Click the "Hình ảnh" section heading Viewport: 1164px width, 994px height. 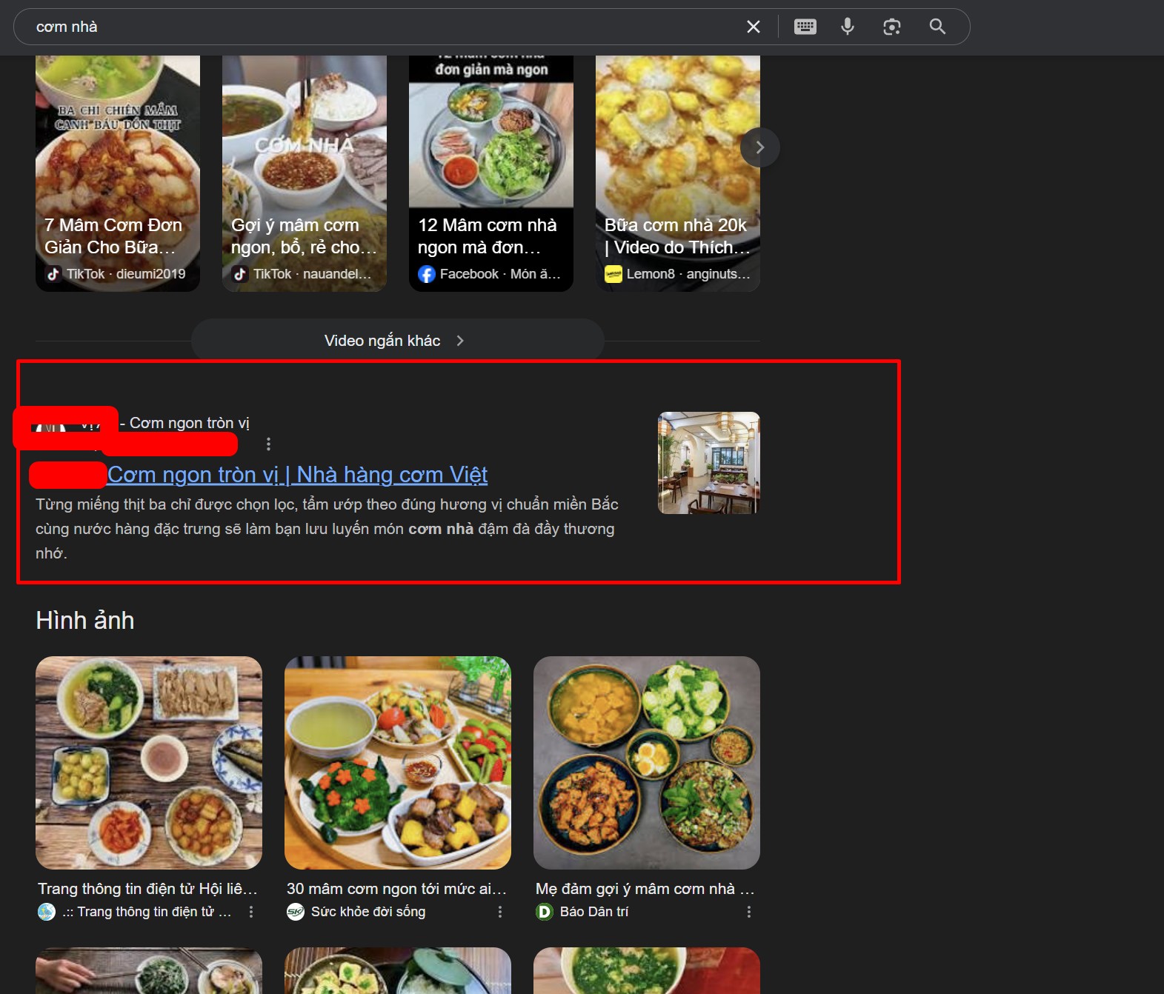click(85, 620)
